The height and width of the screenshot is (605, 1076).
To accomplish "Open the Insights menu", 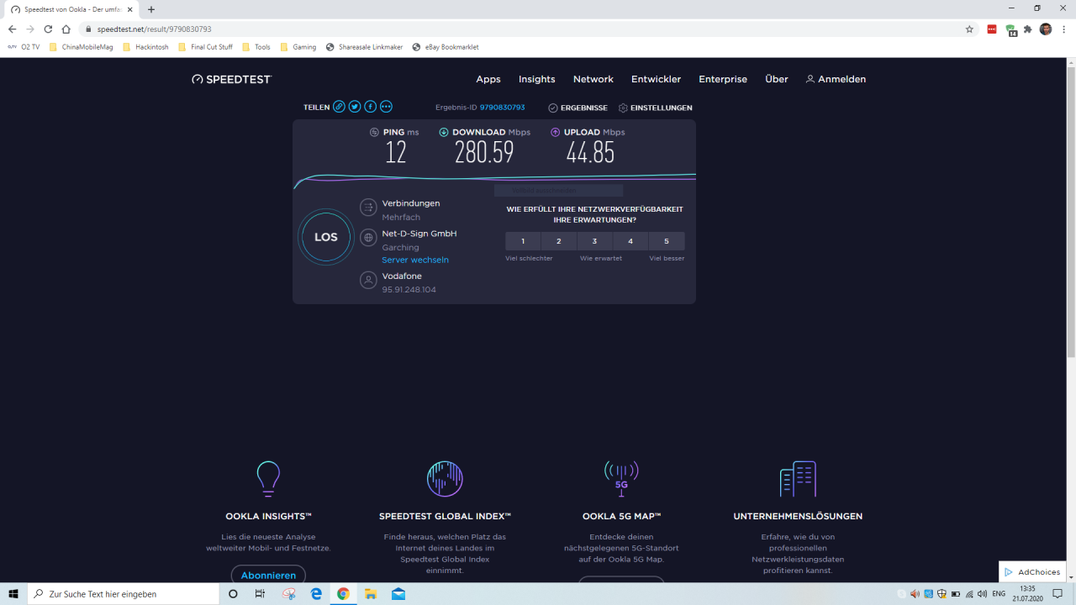I will pos(537,79).
